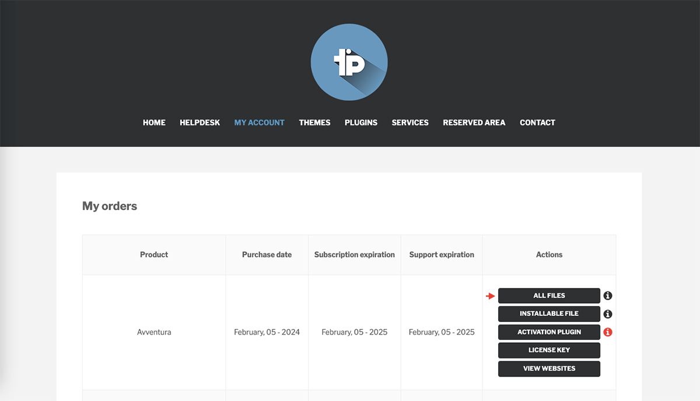Download All Files for Avventura
This screenshot has width=700, height=401.
(549, 296)
